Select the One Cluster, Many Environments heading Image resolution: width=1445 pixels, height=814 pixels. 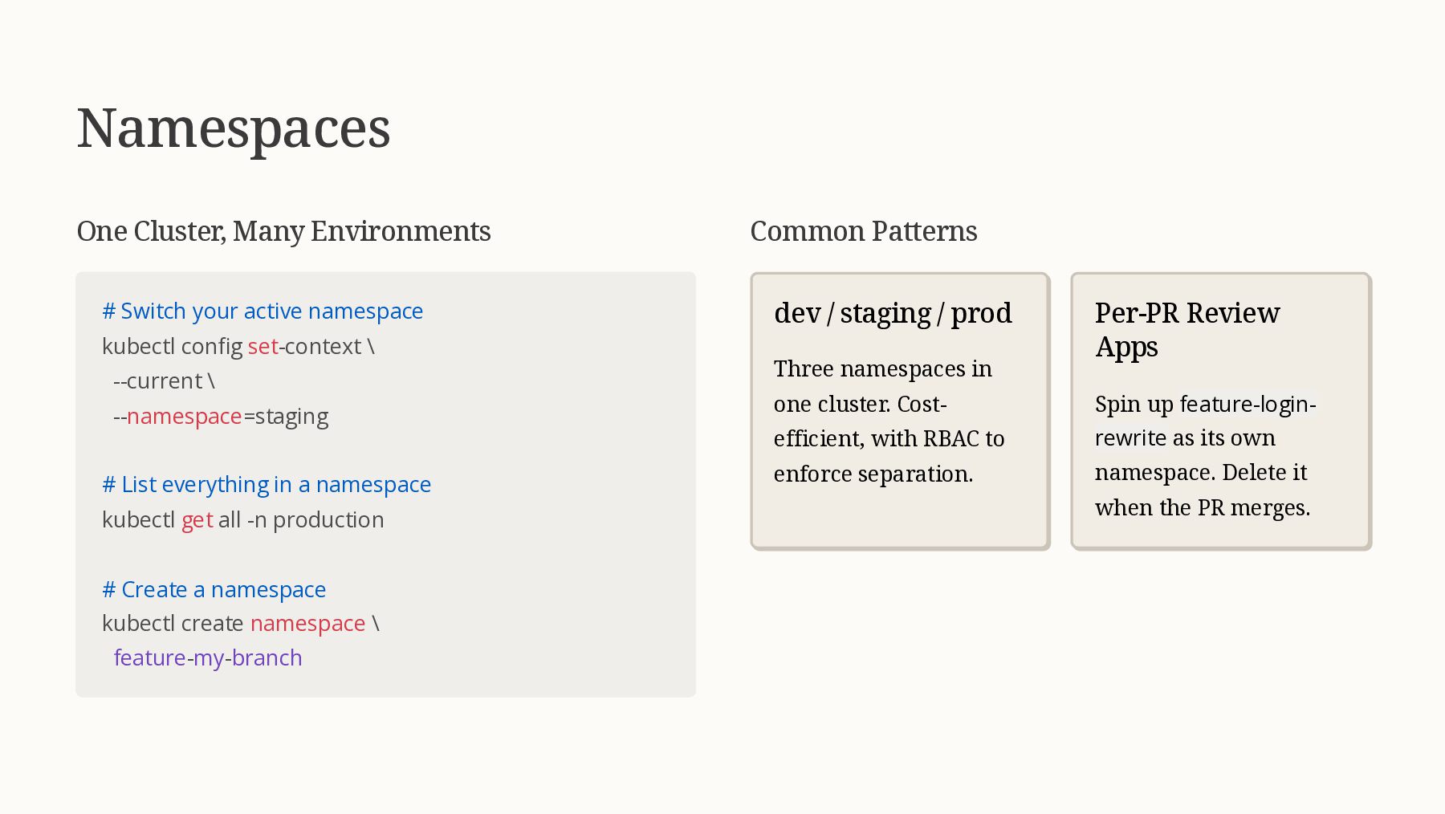283,231
